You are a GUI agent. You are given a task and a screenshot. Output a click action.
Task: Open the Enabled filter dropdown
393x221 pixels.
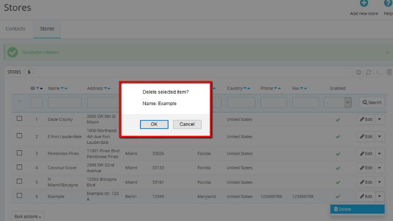tap(337, 103)
